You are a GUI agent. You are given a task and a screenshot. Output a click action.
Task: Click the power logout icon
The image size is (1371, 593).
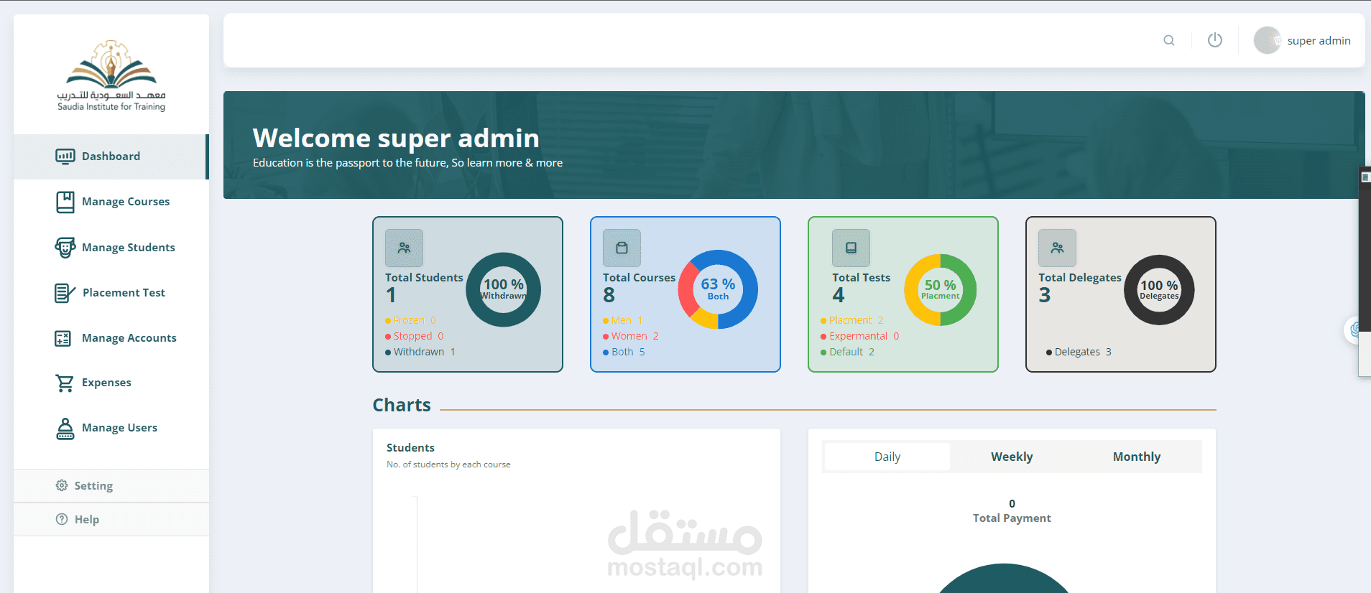pyautogui.click(x=1215, y=40)
